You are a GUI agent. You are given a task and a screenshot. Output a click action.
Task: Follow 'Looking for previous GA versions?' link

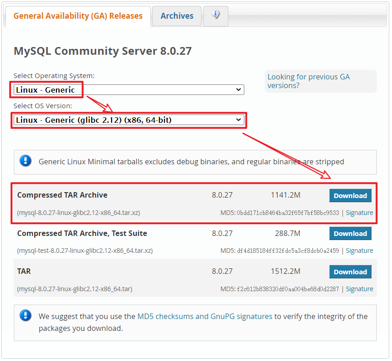tap(309, 81)
